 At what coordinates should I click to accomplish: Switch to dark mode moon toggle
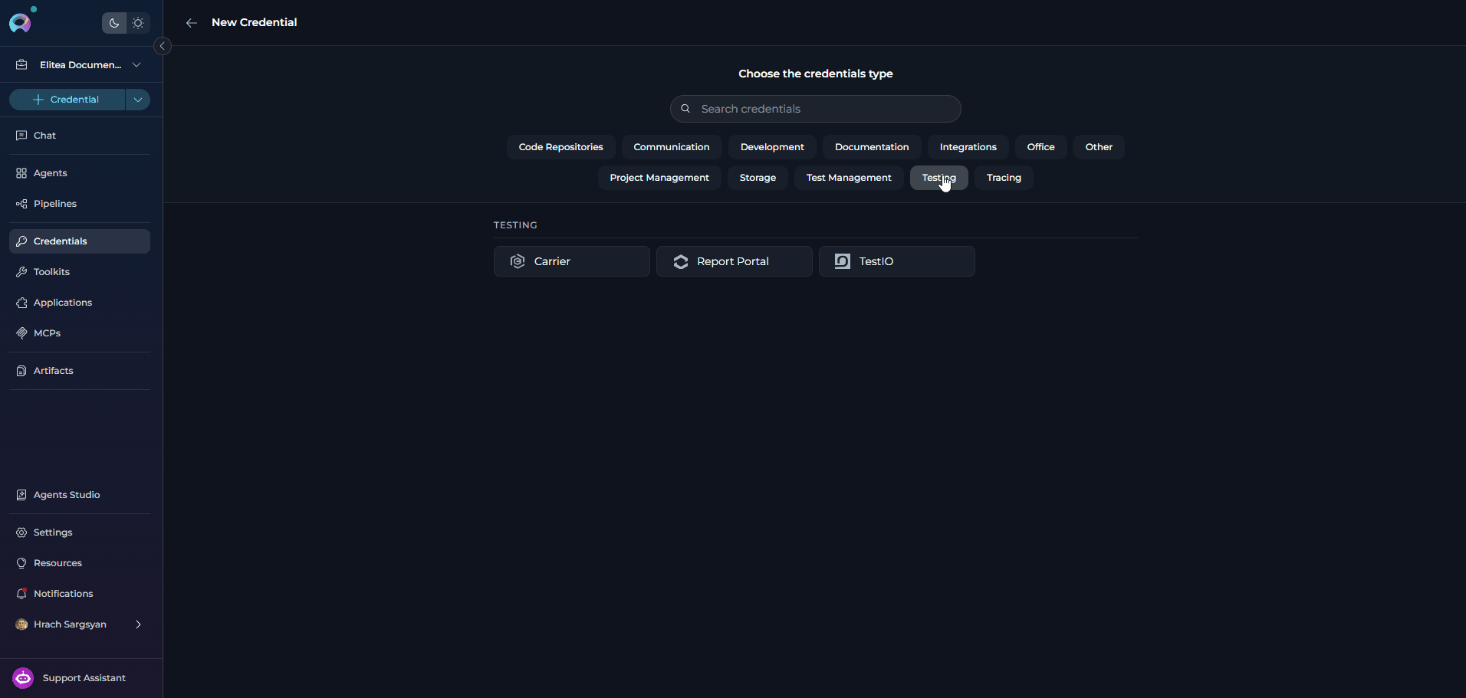pos(114,23)
